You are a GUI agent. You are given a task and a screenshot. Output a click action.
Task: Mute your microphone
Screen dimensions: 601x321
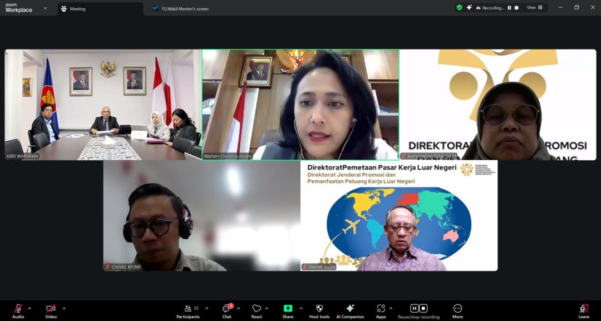(18, 310)
